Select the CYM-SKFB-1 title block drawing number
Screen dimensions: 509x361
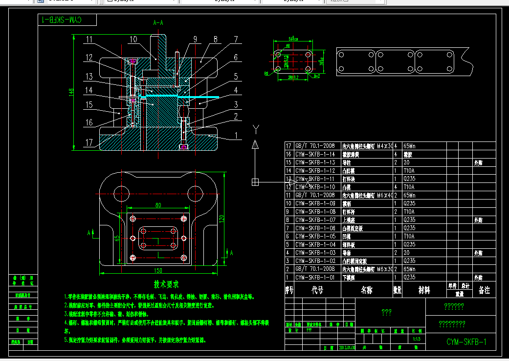[x=466, y=342]
